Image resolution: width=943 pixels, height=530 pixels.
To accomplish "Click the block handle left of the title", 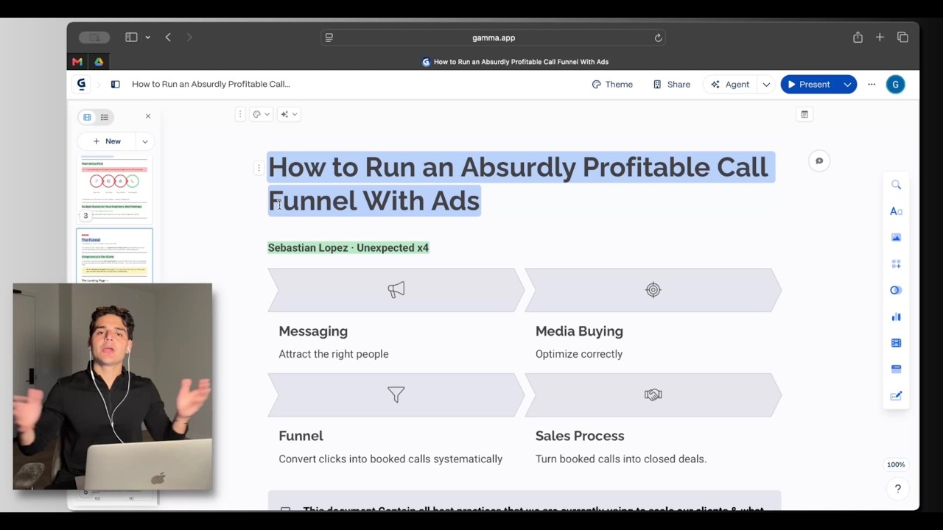I will 259,169.
